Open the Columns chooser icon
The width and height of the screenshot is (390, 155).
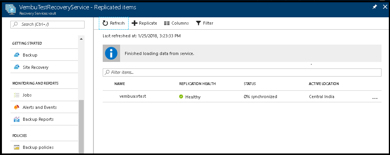(167, 23)
